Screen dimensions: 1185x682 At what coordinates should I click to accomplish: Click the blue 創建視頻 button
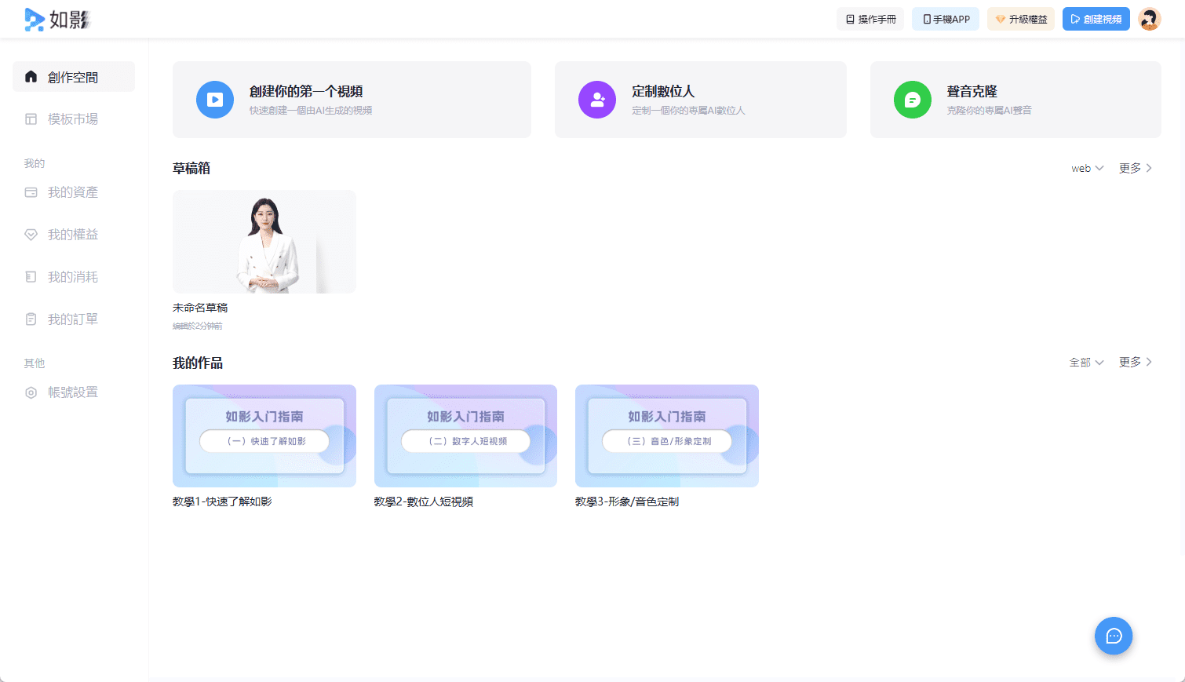pos(1096,19)
